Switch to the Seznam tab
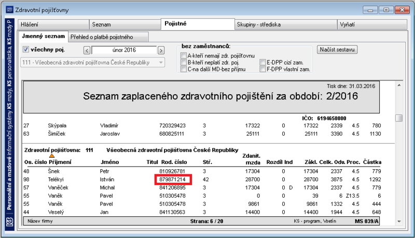Image resolution: width=415 pixels, height=238 pixels. pos(125,24)
